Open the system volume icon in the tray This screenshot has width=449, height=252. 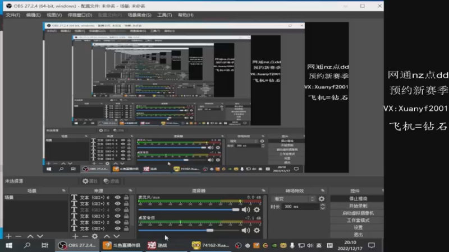click(x=310, y=245)
